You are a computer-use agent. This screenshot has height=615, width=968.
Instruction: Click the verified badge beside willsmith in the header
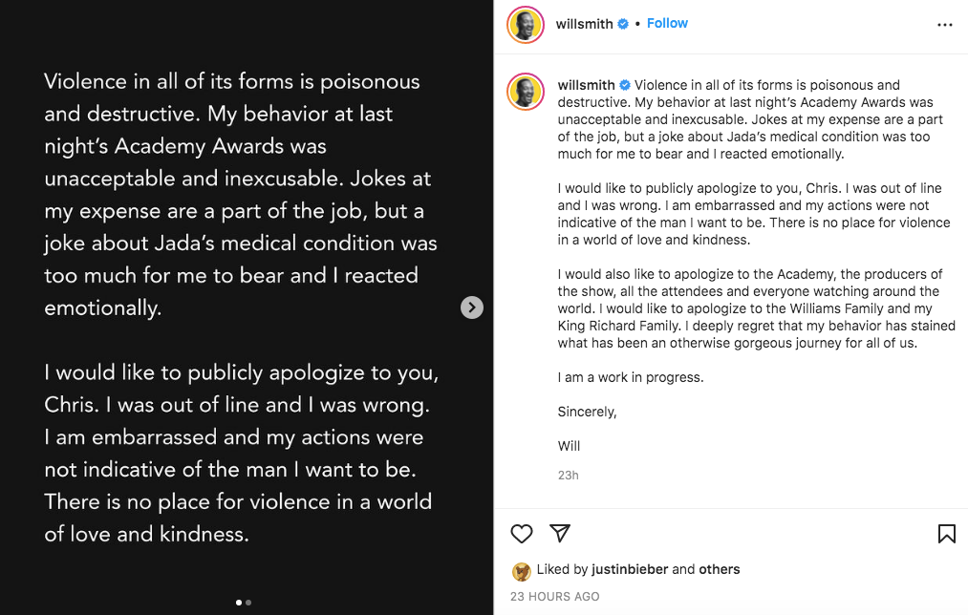tap(623, 24)
